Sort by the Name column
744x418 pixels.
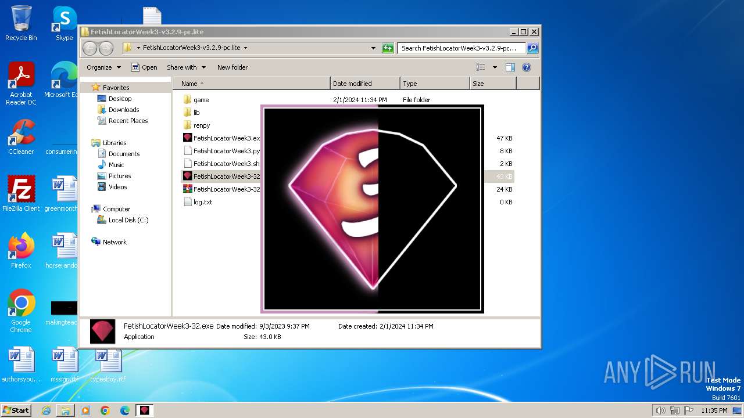pos(251,84)
